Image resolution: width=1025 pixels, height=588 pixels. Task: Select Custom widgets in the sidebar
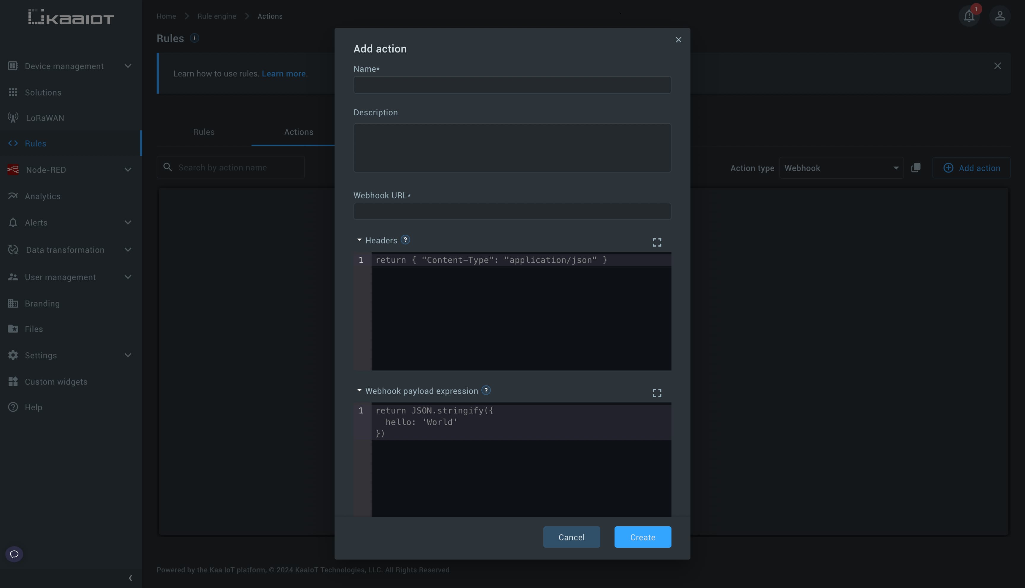click(x=71, y=382)
